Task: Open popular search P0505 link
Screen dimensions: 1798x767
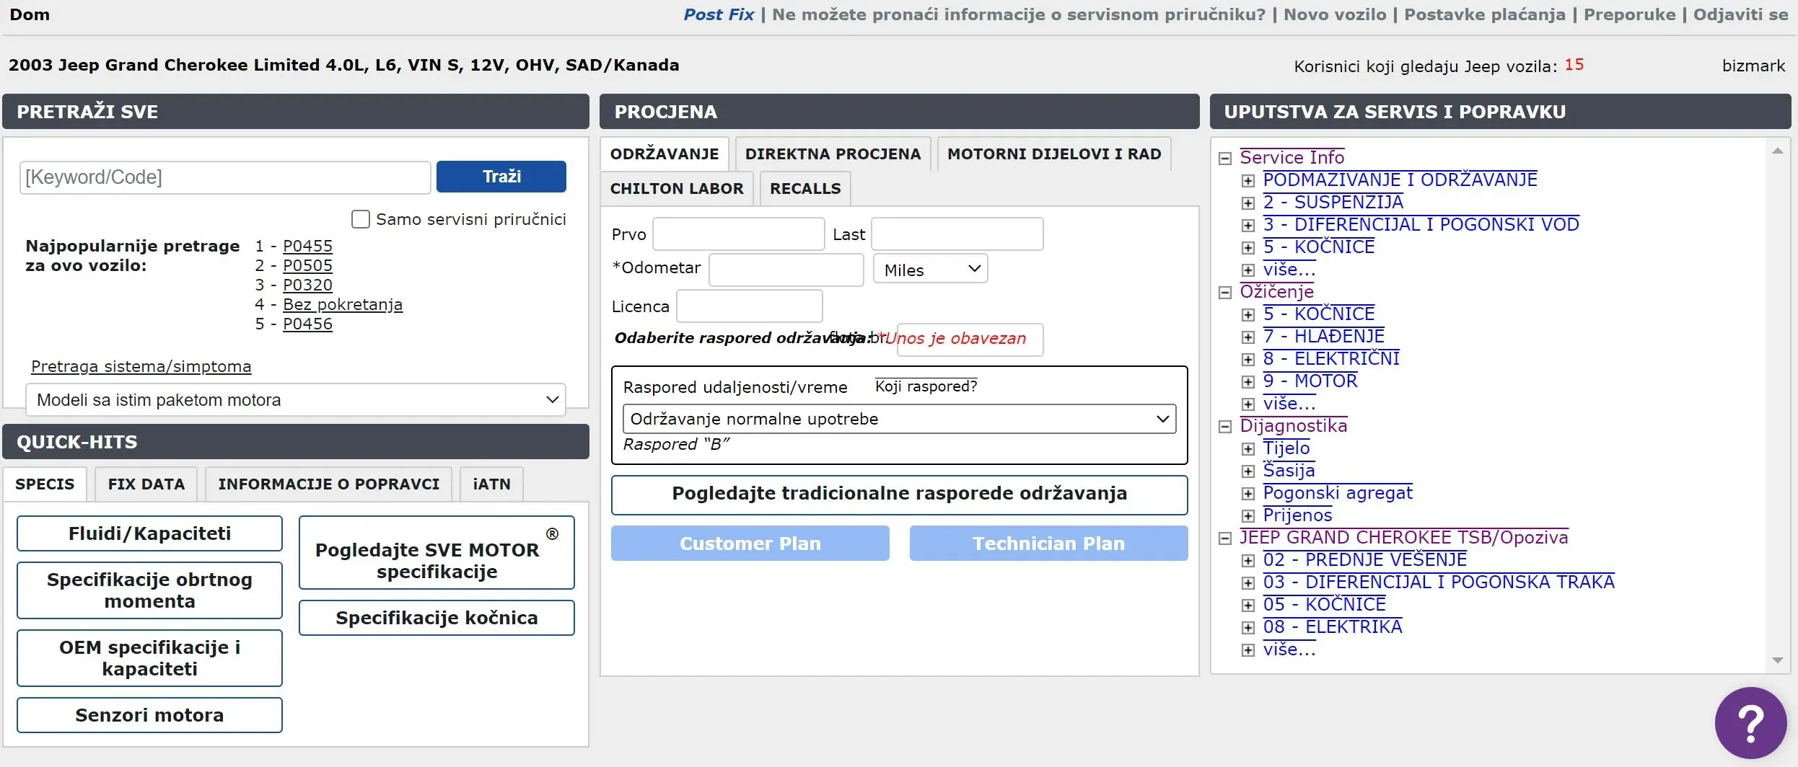Action: click(307, 265)
